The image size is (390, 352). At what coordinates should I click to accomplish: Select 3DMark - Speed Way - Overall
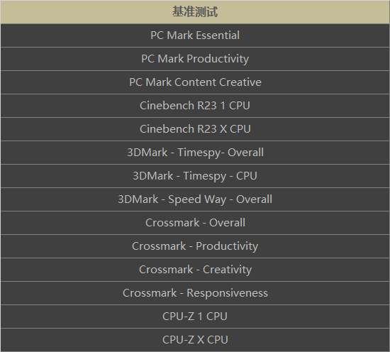195,199
